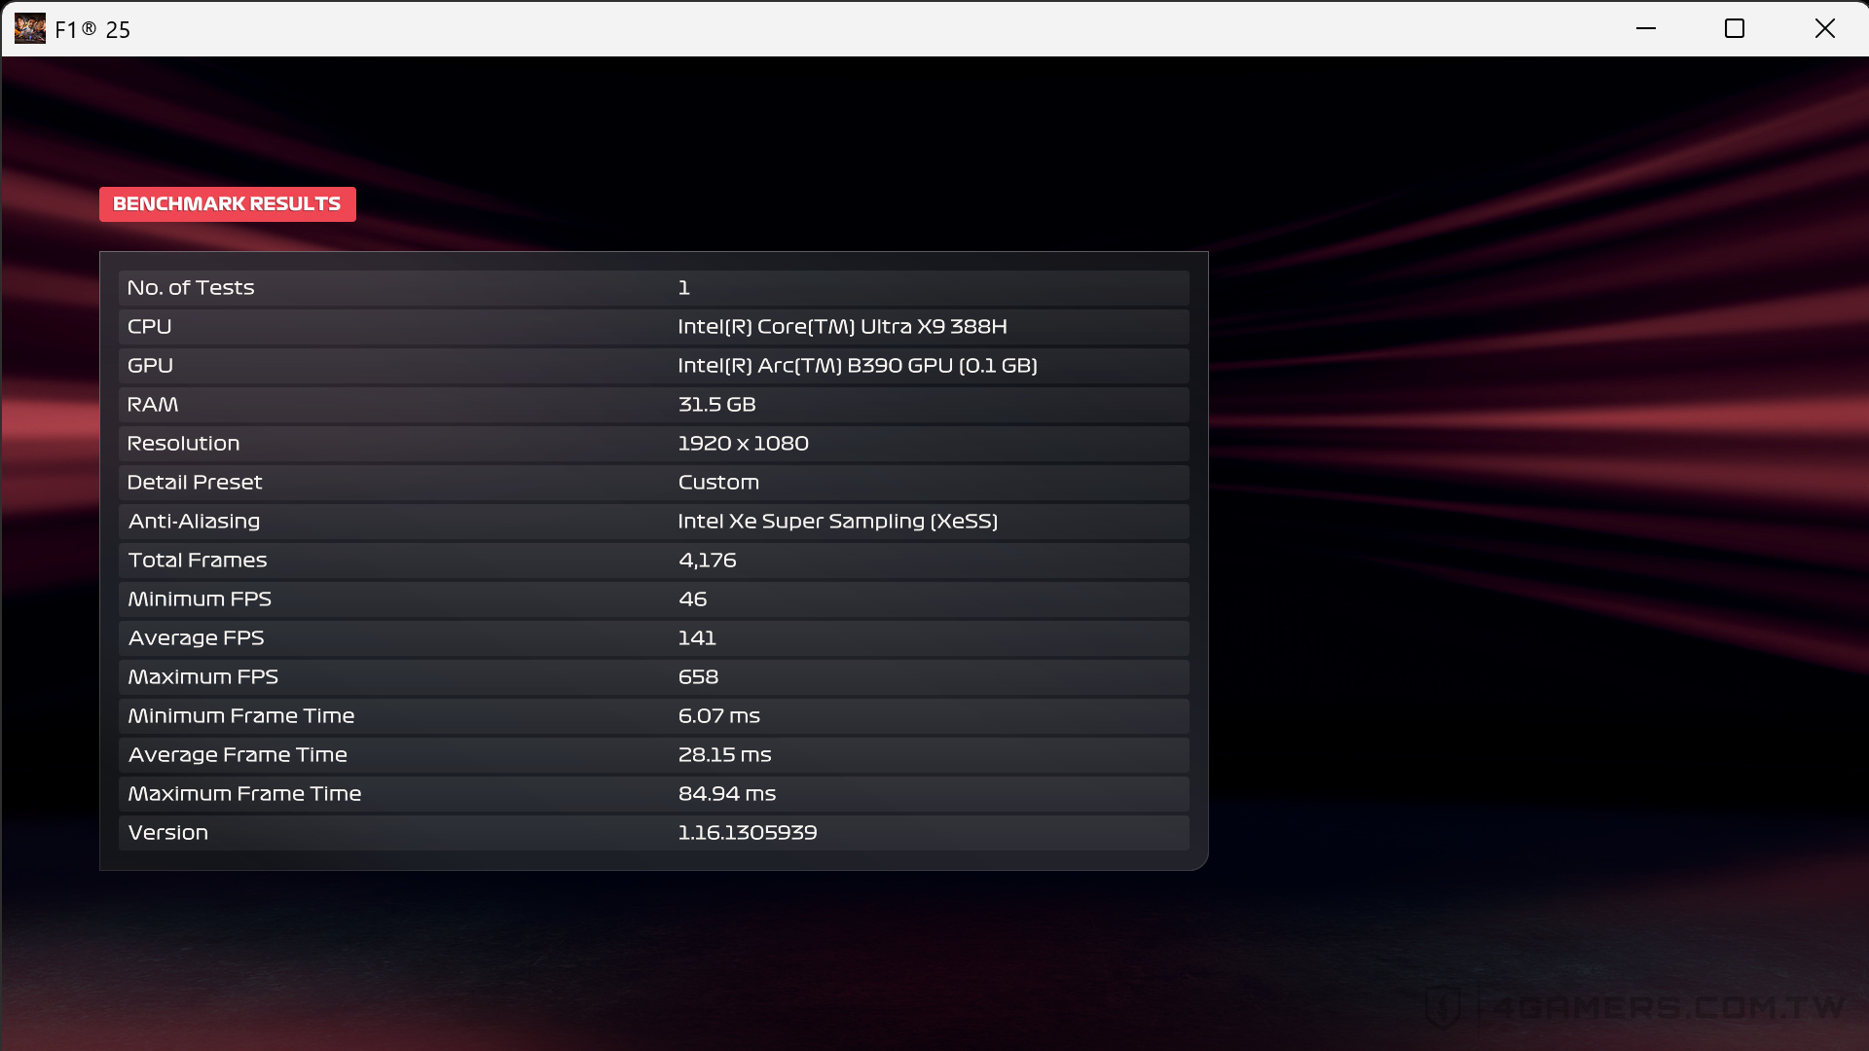
Task: Select the Average Frame Time row
Action: 652,754
